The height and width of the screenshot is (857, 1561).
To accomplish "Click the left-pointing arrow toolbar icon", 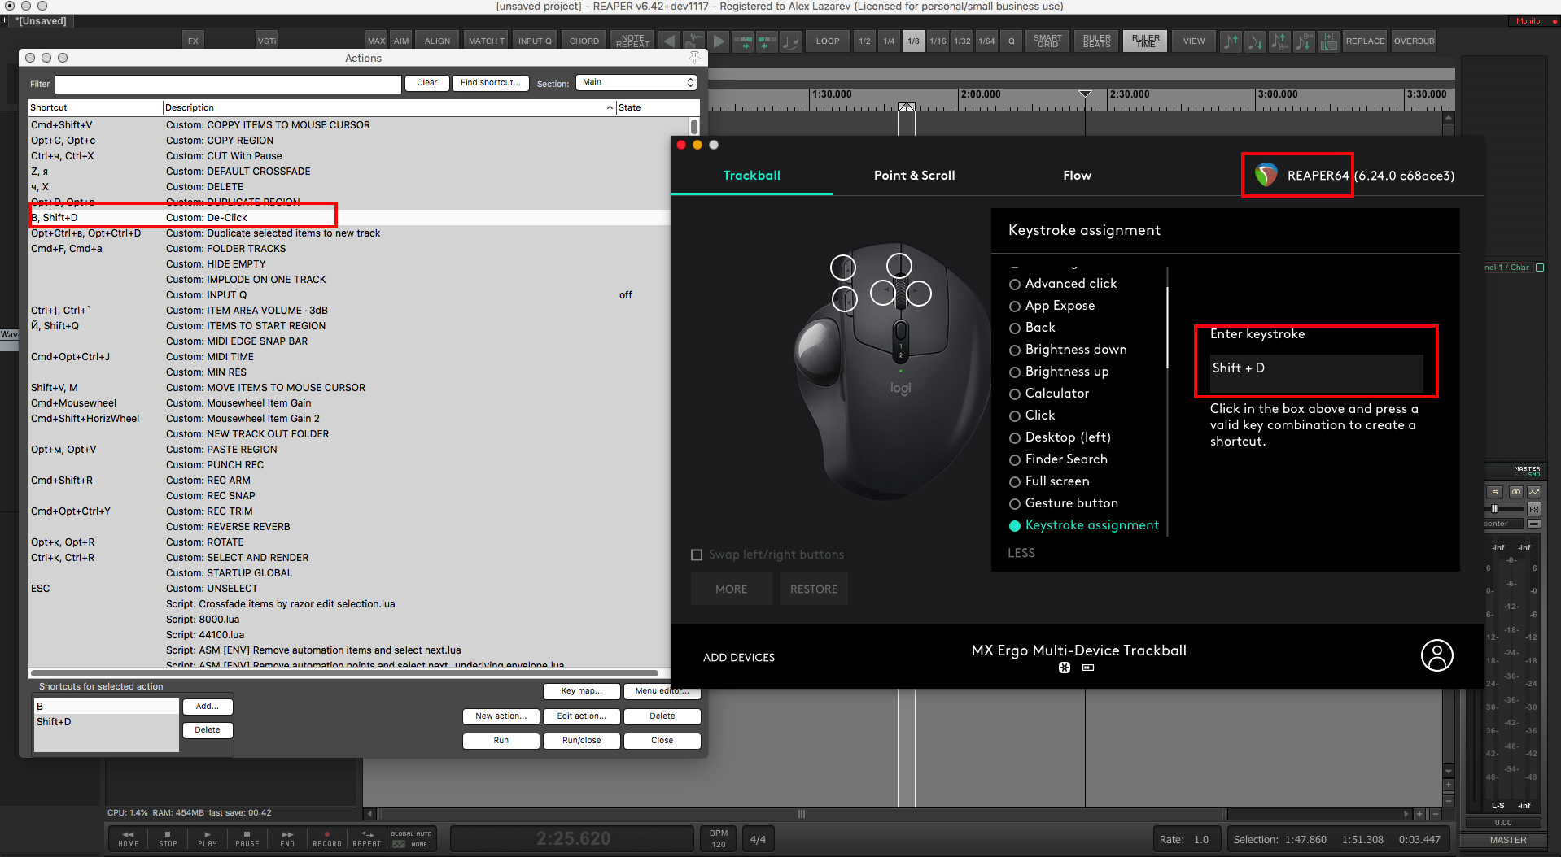I will [x=669, y=41].
